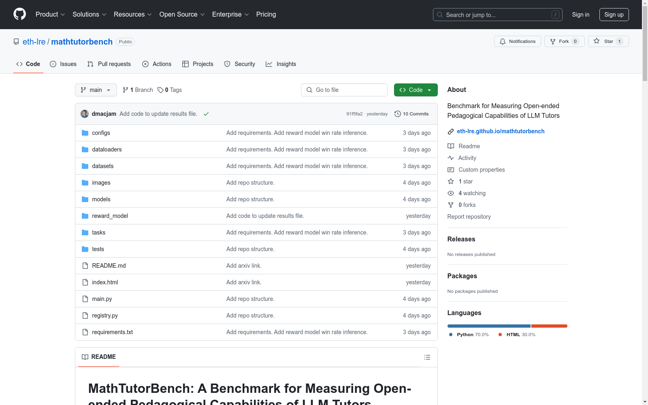This screenshot has height=405, width=648.
Task: Click the Go to file input
Action: 344,90
